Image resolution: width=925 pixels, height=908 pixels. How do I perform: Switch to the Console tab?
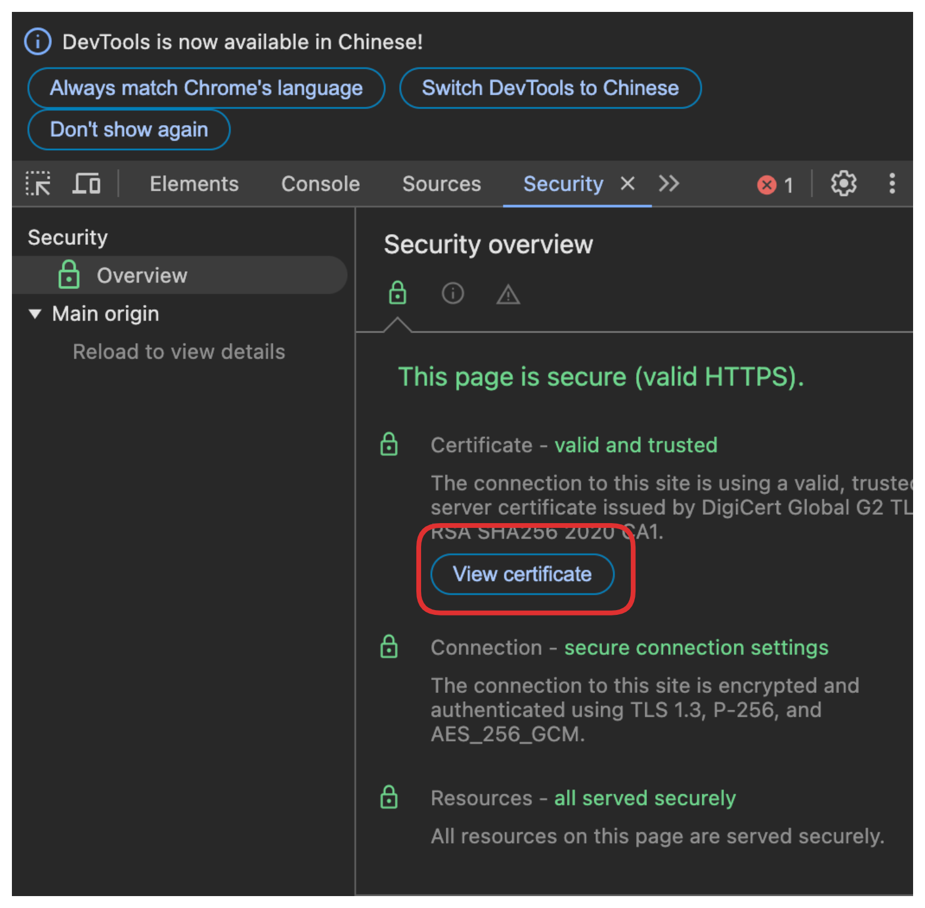(320, 184)
